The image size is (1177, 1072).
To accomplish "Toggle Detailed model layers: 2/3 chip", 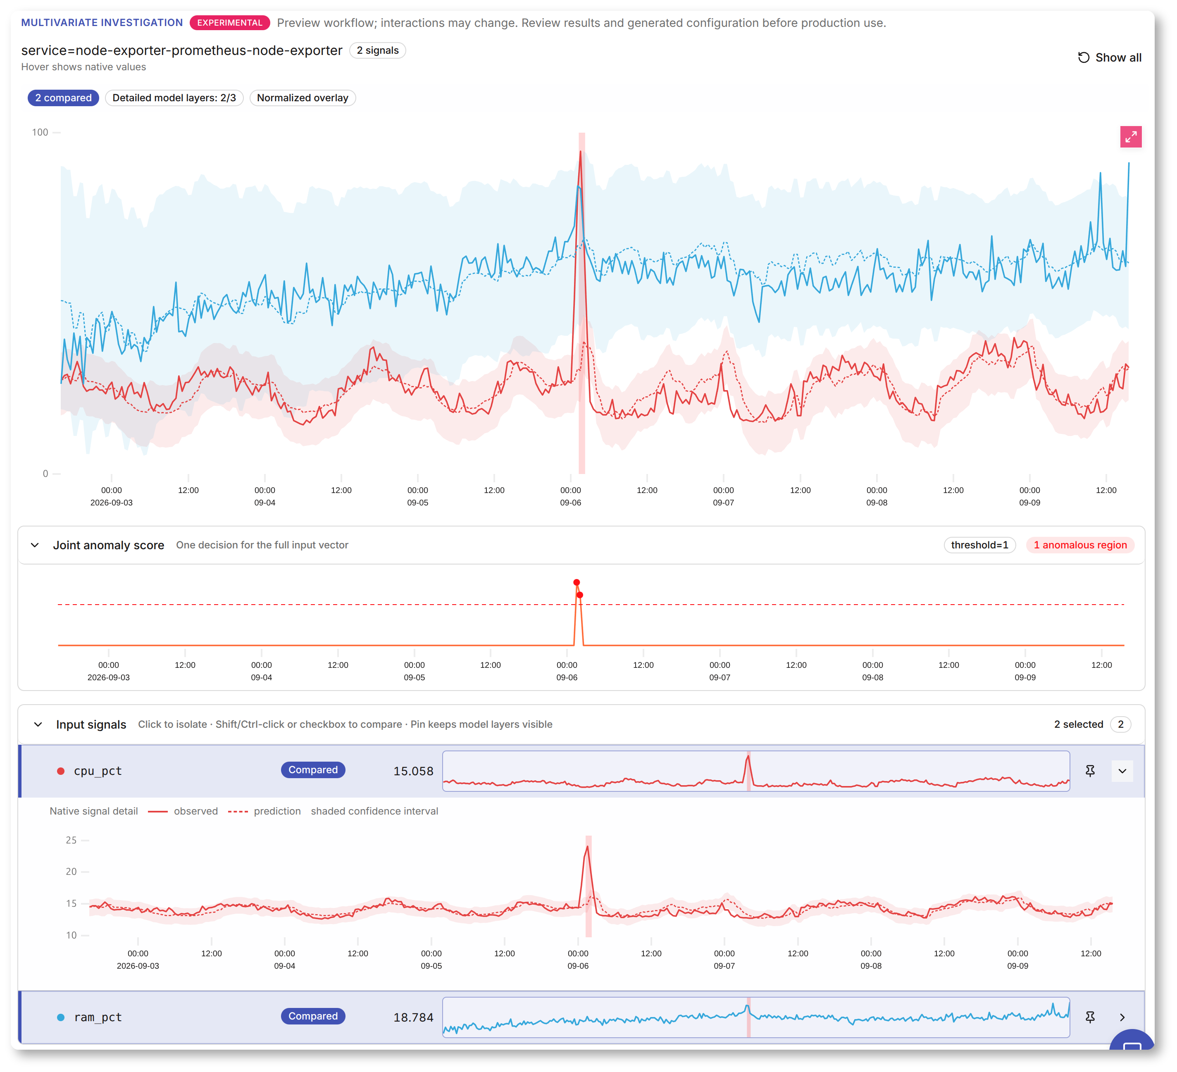I will click(174, 98).
